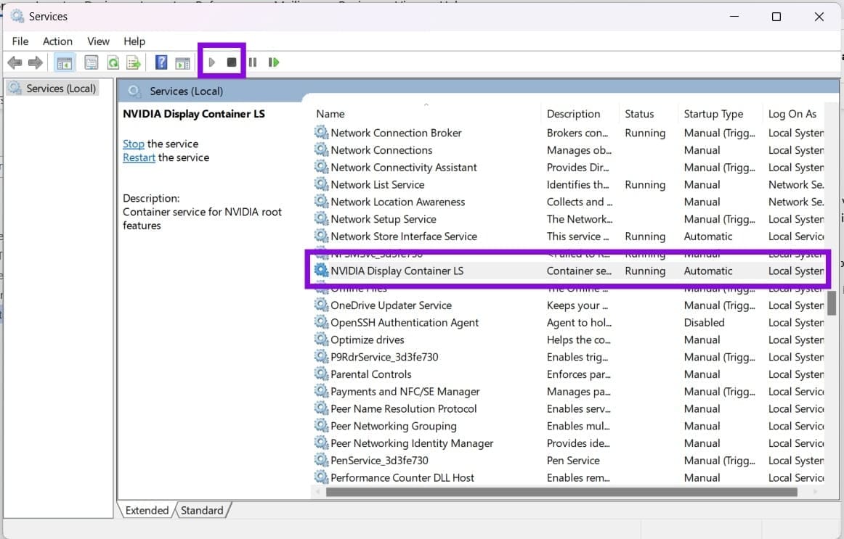Click the 'Keeps your ...' description of OneDrive Updater
The height and width of the screenshot is (539, 844).
pyautogui.click(x=577, y=305)
